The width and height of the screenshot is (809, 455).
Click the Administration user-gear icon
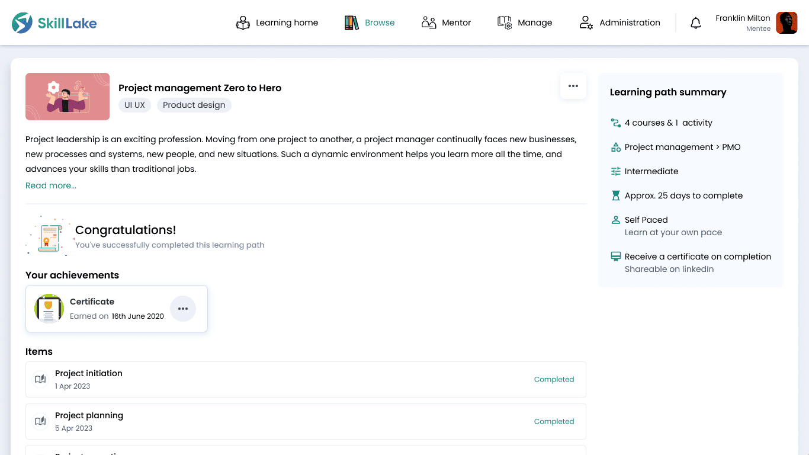[x=586, y=23]
